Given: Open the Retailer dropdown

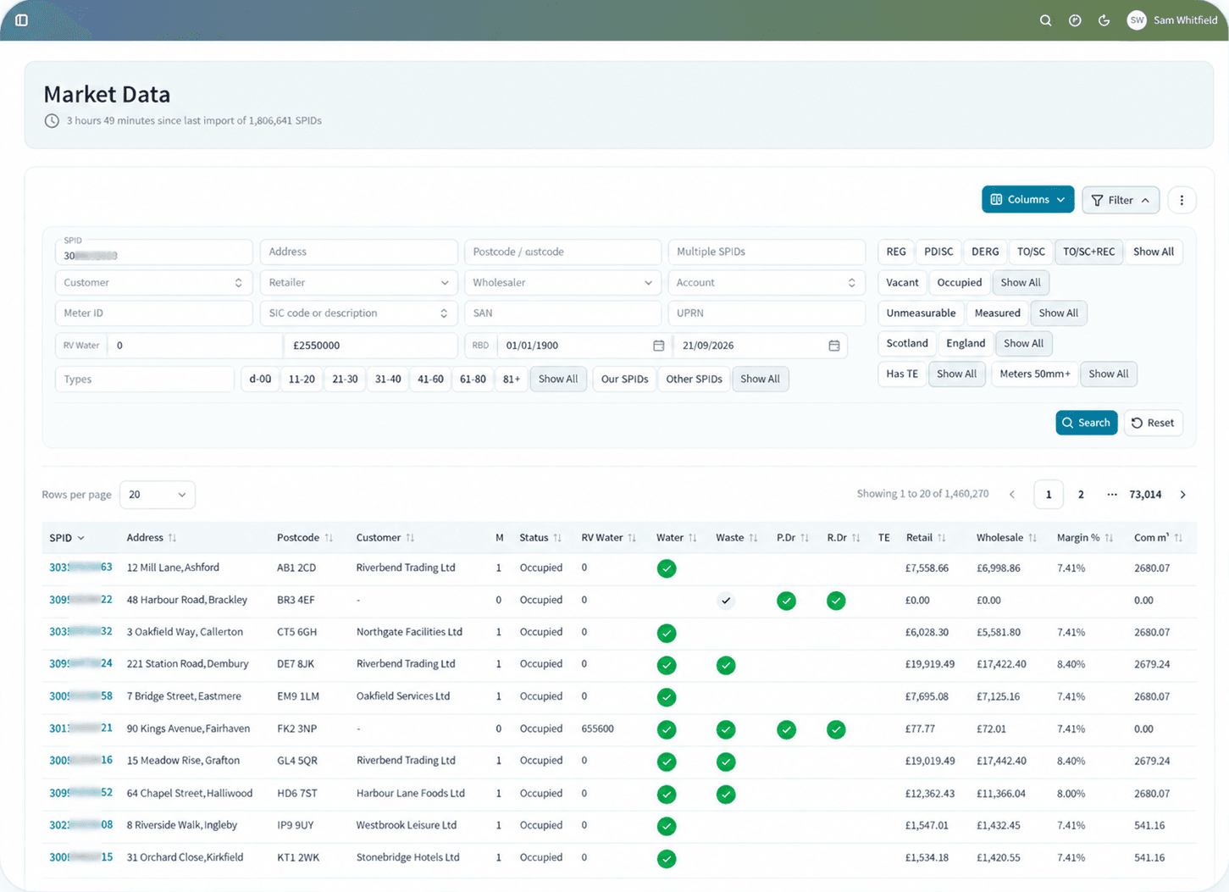Looking at the screenshot, I should click(358, 283).
